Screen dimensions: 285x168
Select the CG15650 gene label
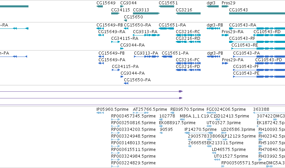[x=133, y=17]
